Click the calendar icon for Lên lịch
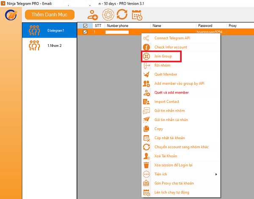Image resolution: width=254 pixels, height=199 pixels. pyautogui.click(x=146, y=193)
